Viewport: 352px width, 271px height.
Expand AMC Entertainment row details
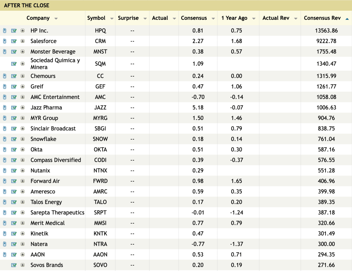pos(23,97)
